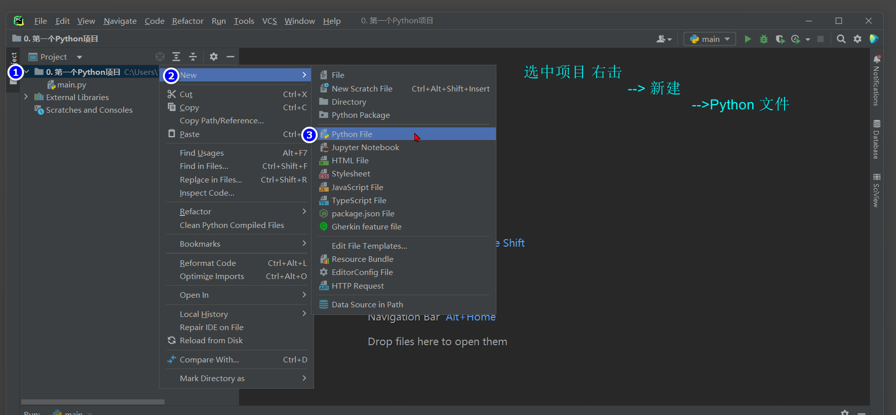Expand the Open In submenu
Screen dimensions: 896x415
237,295
